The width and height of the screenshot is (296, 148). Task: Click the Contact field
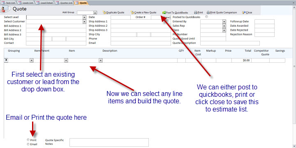pos(56,43)
